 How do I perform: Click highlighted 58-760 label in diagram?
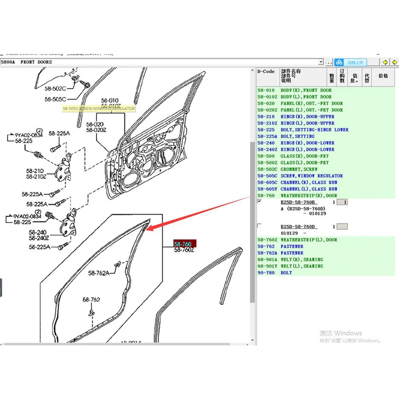pyautogui.click(x=184, y=243)
